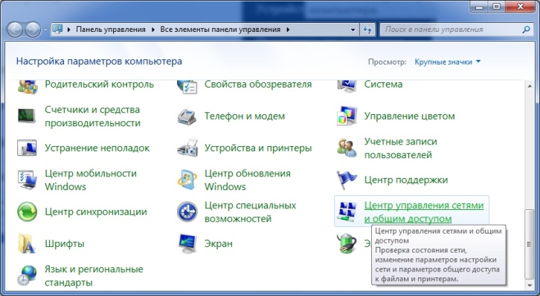Go forward with the Forward arrow button

click(x=33, y=30)
